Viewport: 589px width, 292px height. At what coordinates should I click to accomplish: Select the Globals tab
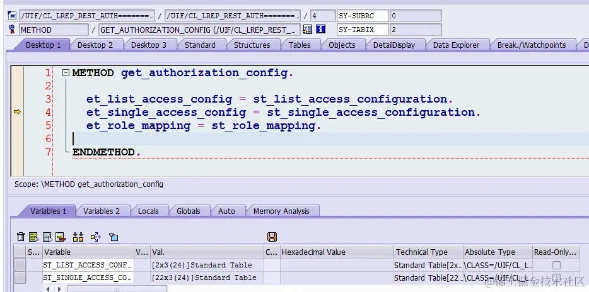coord(189,211)
